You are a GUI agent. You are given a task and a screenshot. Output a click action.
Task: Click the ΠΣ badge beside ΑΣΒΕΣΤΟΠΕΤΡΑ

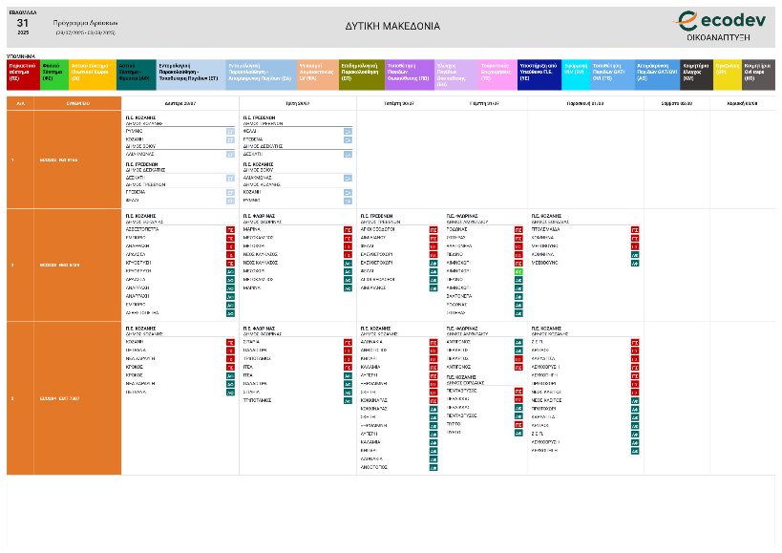point(230,230)
